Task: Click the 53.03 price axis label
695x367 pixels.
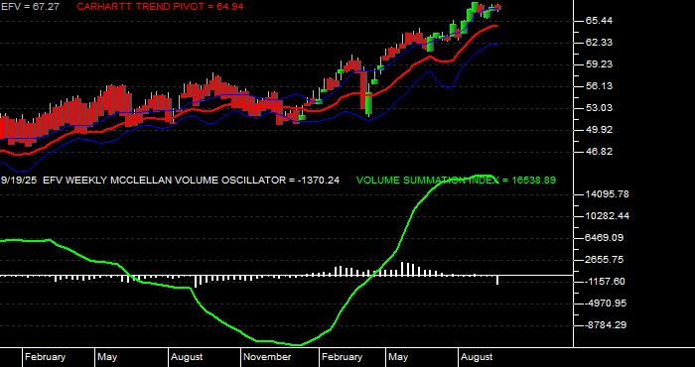Action: click(599, 107)
